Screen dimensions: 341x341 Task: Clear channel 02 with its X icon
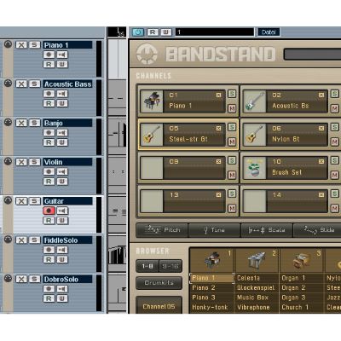[x=321, y=95]
